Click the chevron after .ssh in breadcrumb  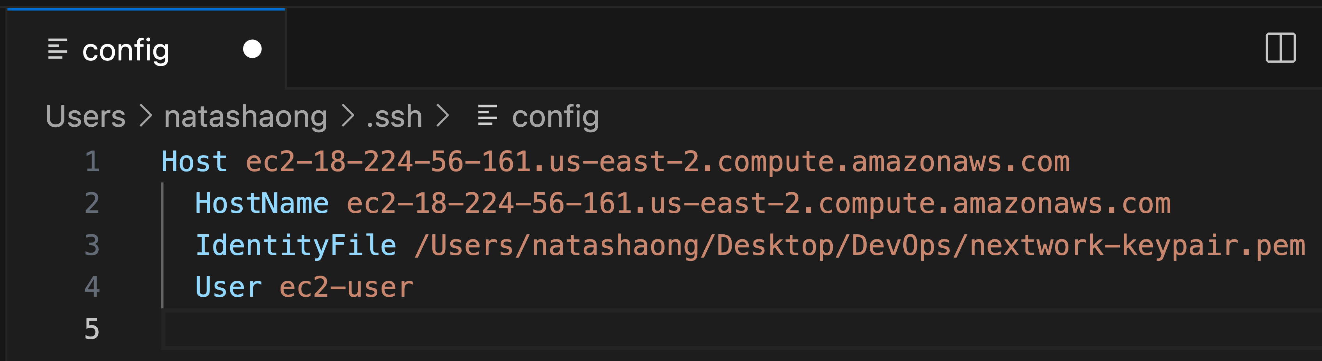(x=442, y=116)
